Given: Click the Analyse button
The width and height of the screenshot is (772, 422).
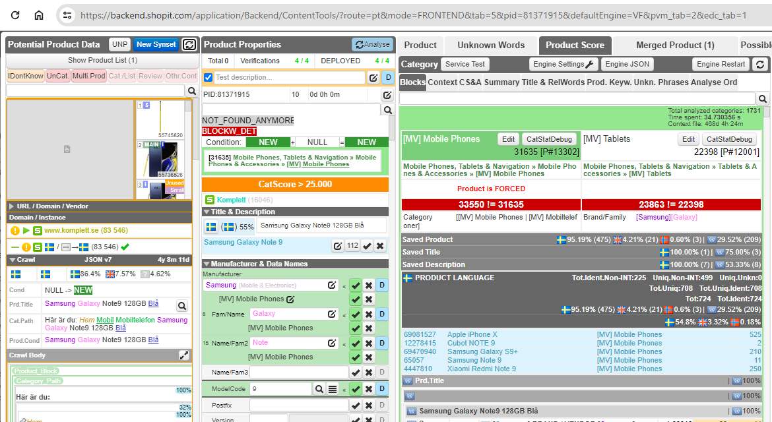Looking at the screenshot, I should (x=373, y=44).
